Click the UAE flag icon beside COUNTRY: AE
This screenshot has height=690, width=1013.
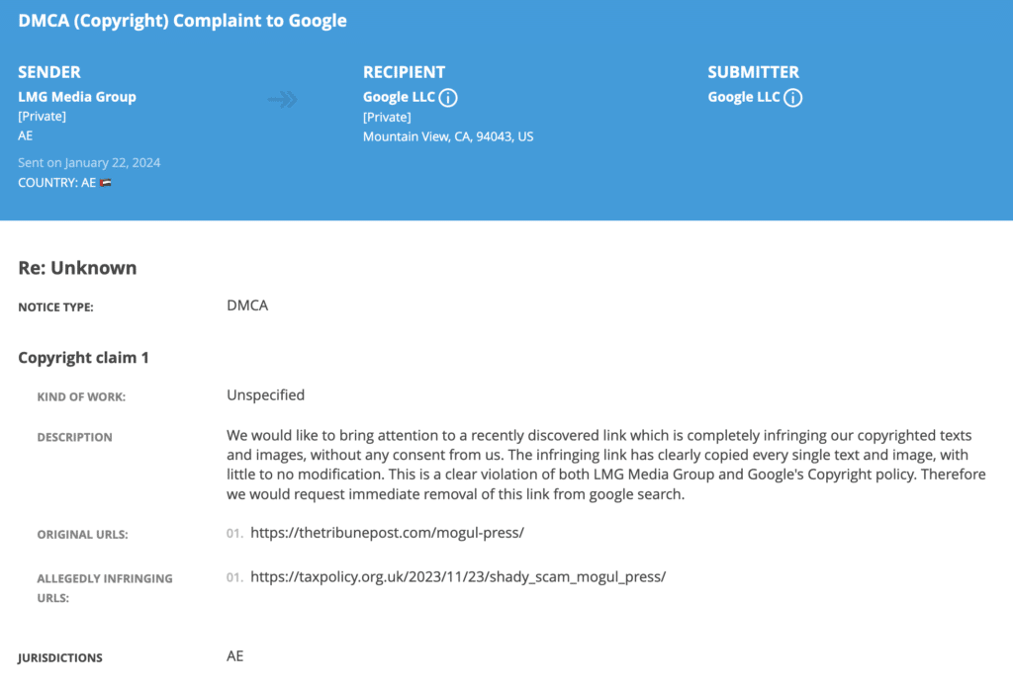point(106,183)
